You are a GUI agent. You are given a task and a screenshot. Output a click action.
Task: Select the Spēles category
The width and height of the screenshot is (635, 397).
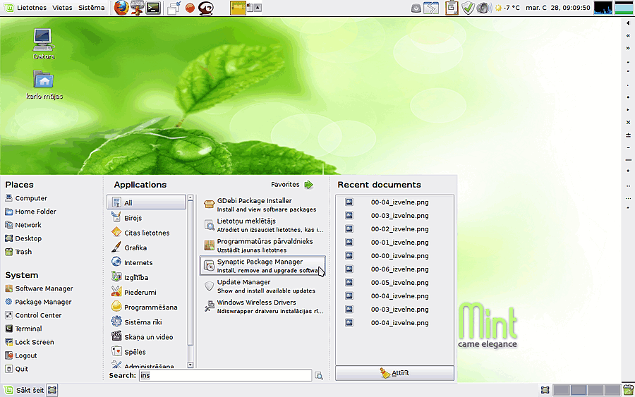(146, 352)
